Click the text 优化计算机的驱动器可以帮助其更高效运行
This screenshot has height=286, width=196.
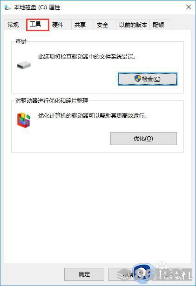pyautogui.click(x=93, y=116)
